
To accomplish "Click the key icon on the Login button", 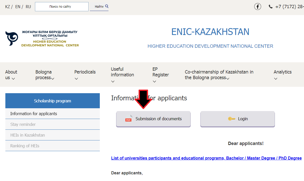I will (x=232, y=119).
